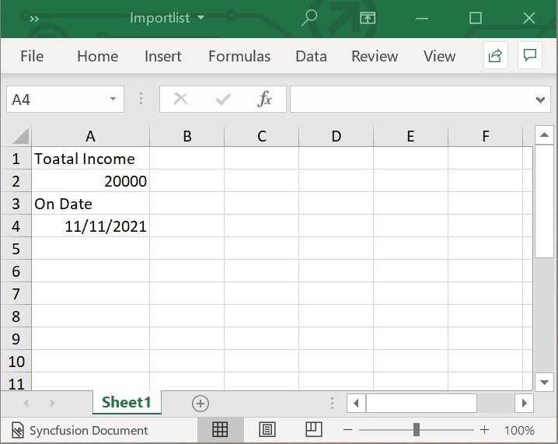Switch to Normal view icon
The height and width of the screenshot is (444, 558).
point(220,429)
